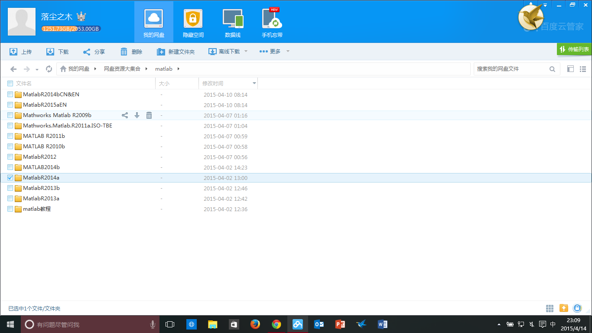Click the 上传 upload button

20,52
